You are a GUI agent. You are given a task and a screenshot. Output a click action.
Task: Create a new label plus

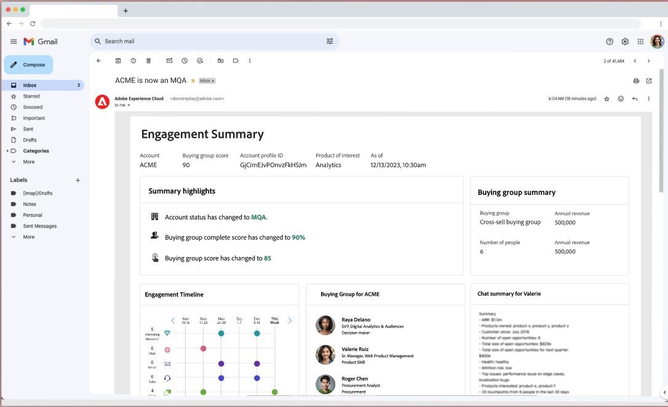coord(78,180)
